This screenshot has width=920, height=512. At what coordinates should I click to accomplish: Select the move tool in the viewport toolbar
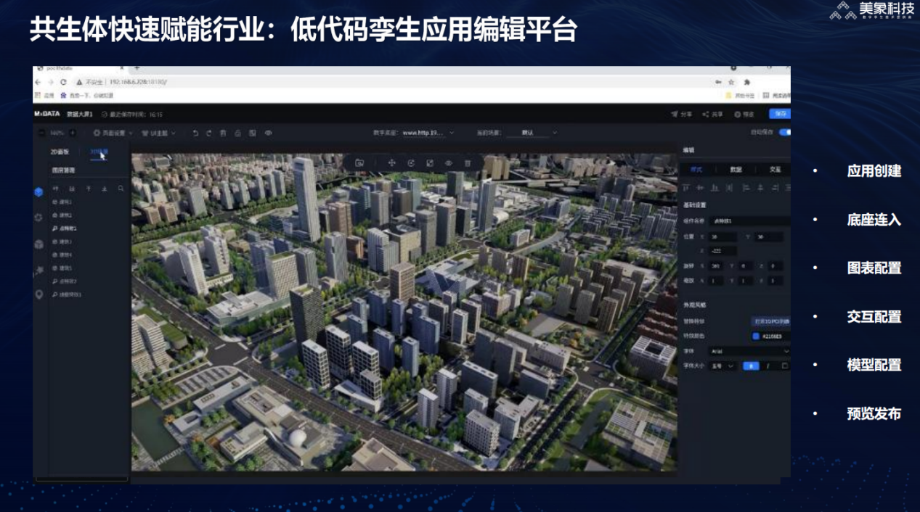(x=391, y=163)
